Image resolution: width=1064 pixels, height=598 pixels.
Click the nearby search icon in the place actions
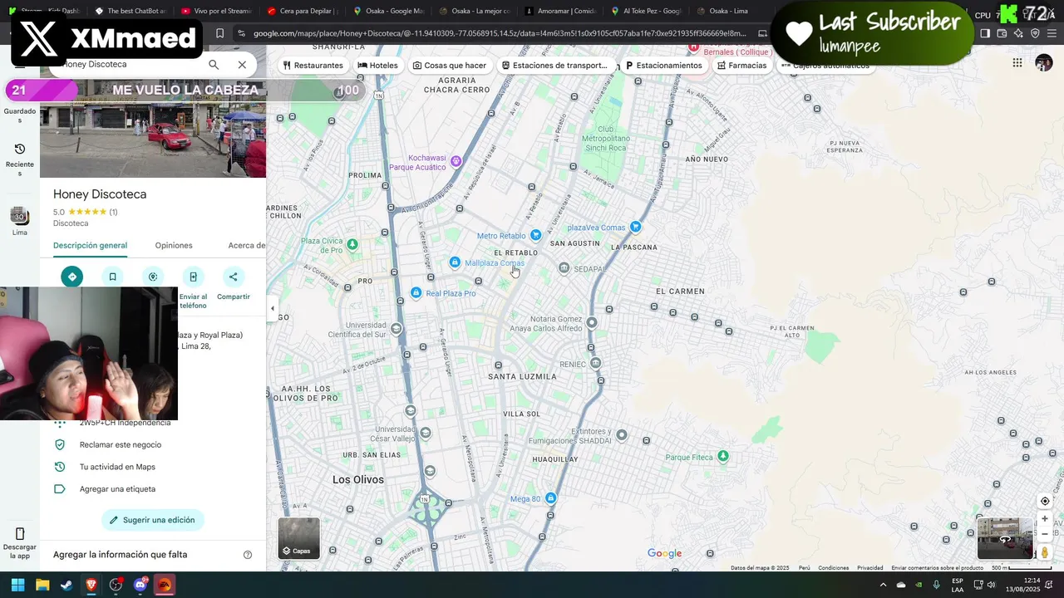[x=153, y=277]
